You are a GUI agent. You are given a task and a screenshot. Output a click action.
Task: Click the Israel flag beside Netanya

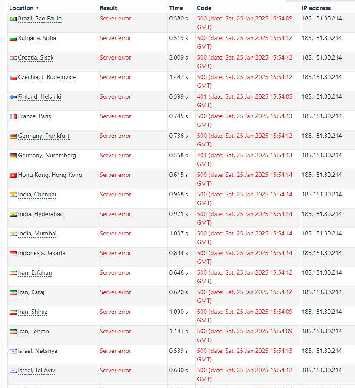coord(13,351)
